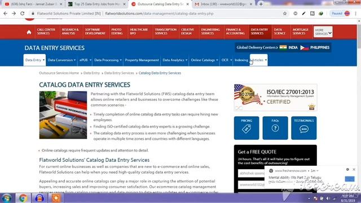
Task: Open the FAQs tile
Action: [275, 128]
